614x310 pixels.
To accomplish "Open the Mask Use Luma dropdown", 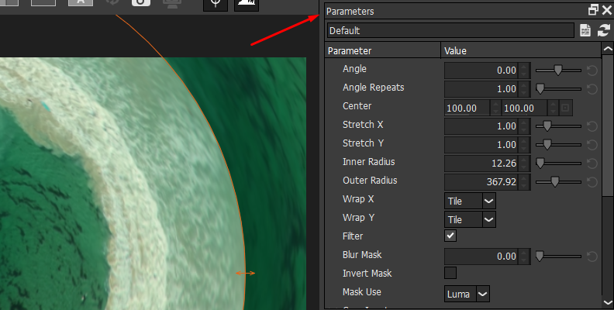I will click(x=467, y=294).
